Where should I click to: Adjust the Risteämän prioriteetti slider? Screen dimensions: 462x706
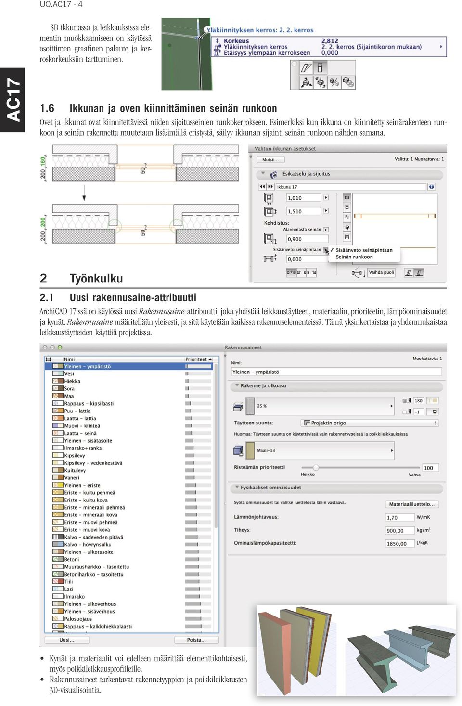[x=316, y=468]
